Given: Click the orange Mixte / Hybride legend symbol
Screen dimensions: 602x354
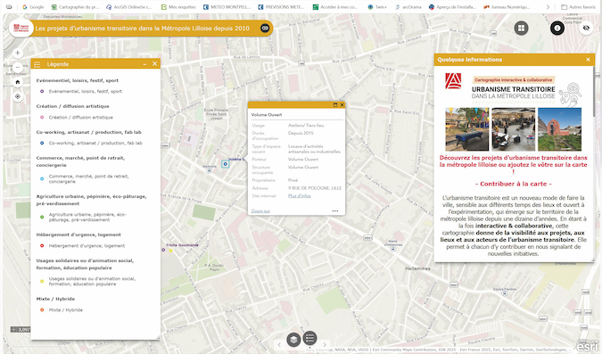Looking at the screenshot, I should (x=42, y=309).
